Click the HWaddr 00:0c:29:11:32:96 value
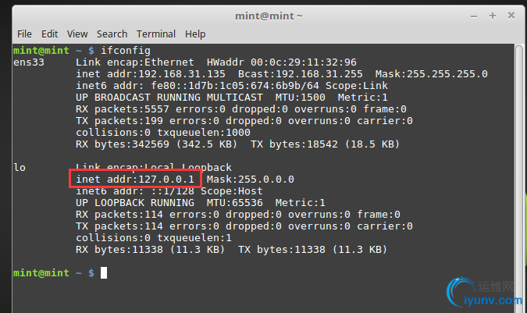This screenshot has height=313, width=527. pyautogui.click(x=281, y=62)
